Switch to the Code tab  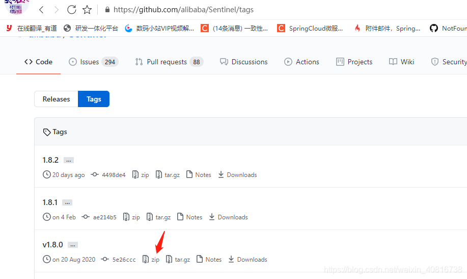click(x=38, y=62)
